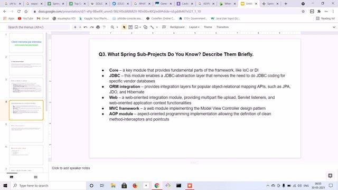Open the Windows Start menu

(x=5, y=185)
